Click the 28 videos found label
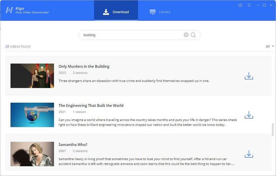276x176 pixels. tap(18, 46)
